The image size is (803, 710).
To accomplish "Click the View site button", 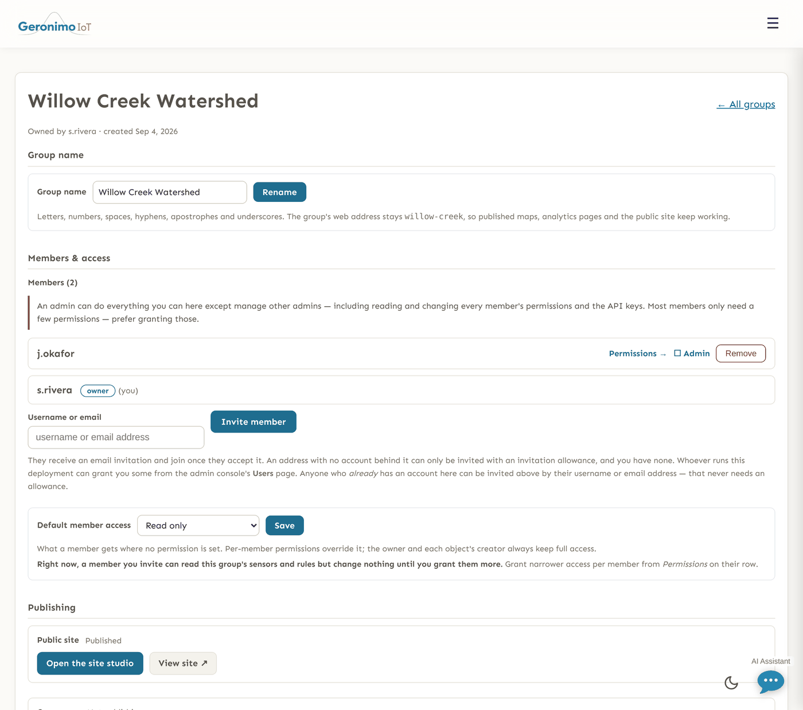I will tap(183, 663).
